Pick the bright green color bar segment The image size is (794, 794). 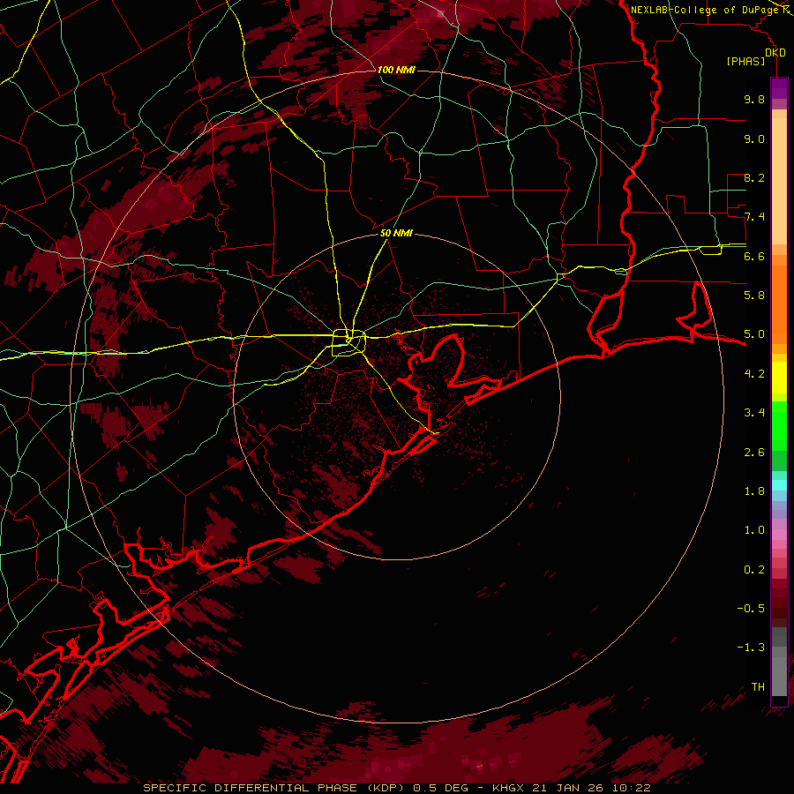point(779,425)
